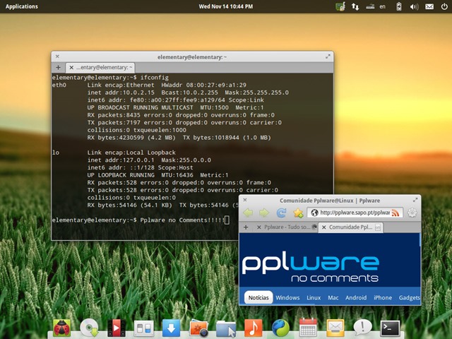Open the files folder dock icon
The image size is (452, 339).
[226, 328]
